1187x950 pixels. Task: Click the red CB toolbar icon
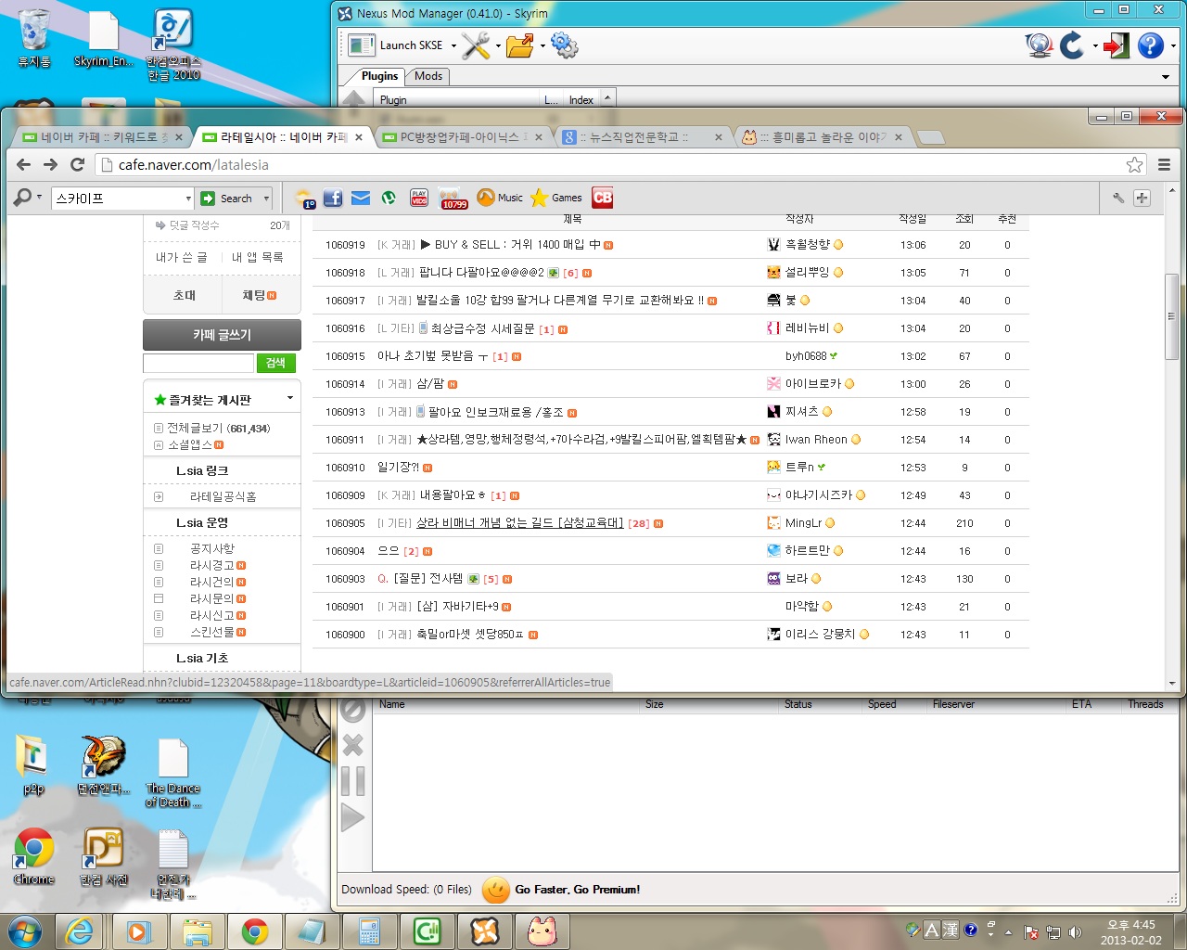pyautogui.click(x=603, y=197)
